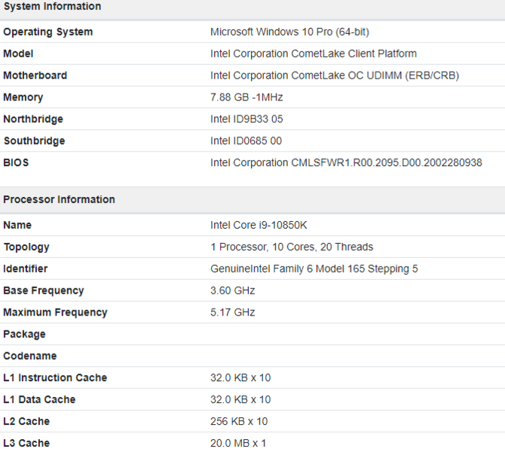The height and width of the screenshot is (452, 505).
Task: Click the 3.60 GHz value
Action: pyautogui.click(x=233, y=291)
